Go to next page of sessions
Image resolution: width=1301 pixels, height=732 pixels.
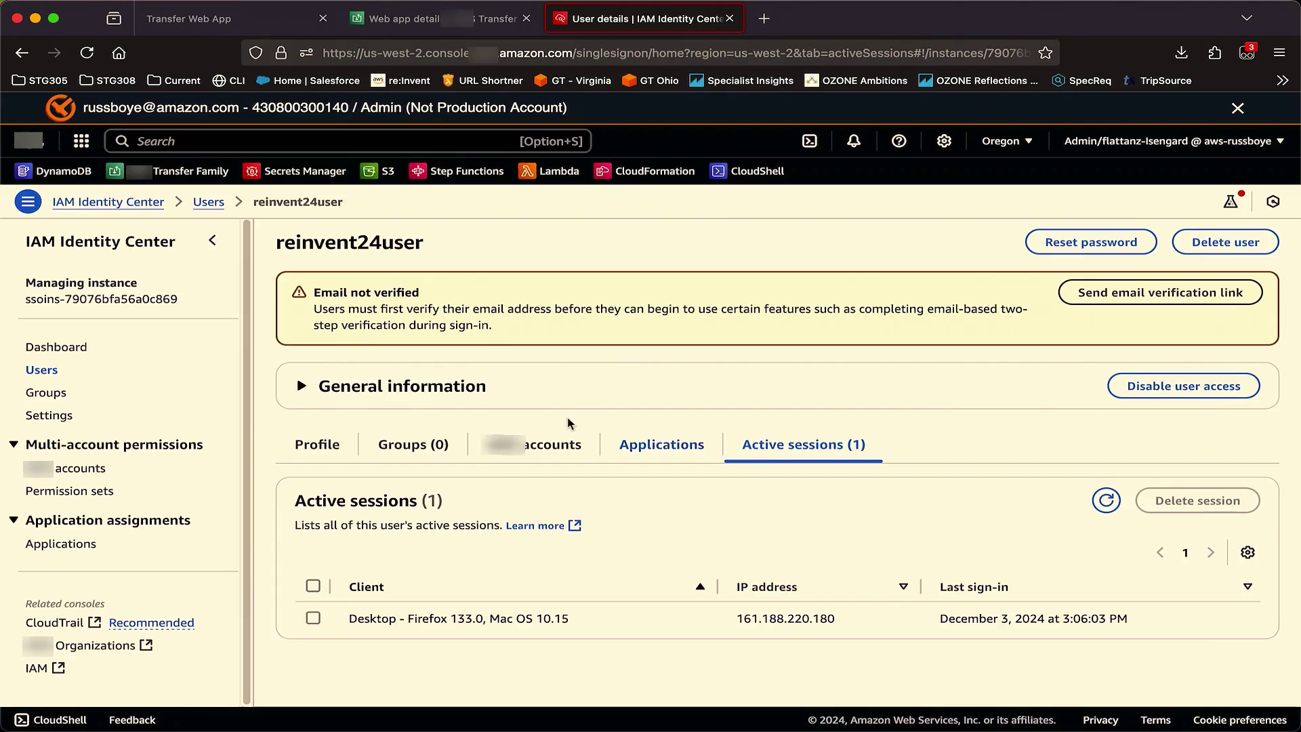[1210, 552]
